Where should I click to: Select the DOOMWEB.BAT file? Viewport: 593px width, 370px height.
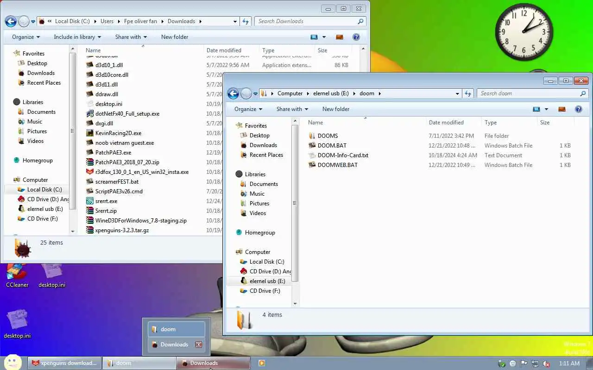pyautogui.click(x=337, y=165)
